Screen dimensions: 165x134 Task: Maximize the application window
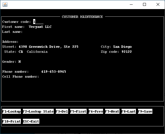[144, 4]
